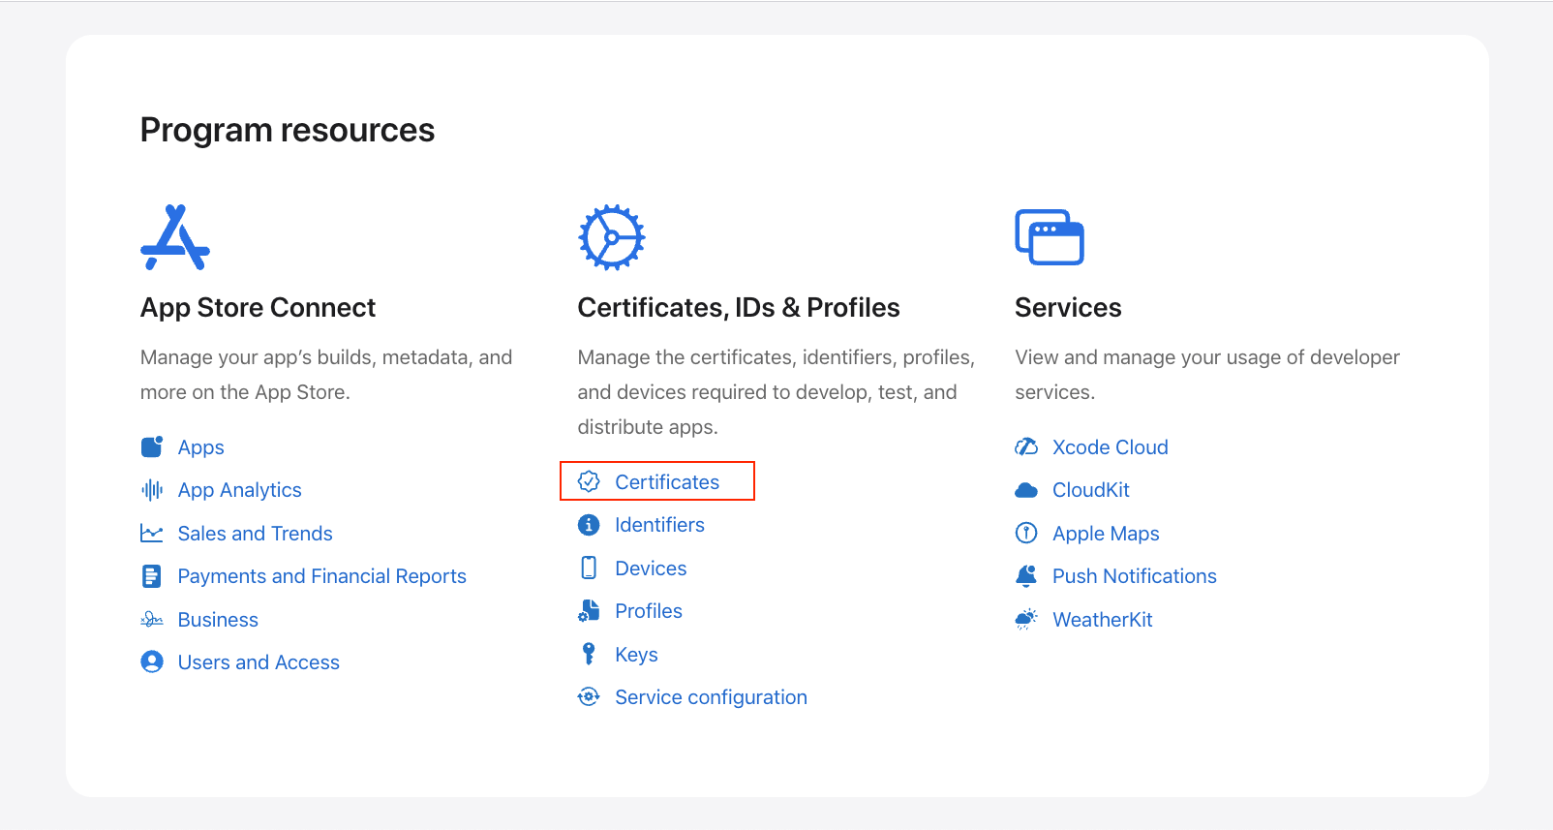
Task: Open Payments and Financial Reports link
Action: point(322,576)
